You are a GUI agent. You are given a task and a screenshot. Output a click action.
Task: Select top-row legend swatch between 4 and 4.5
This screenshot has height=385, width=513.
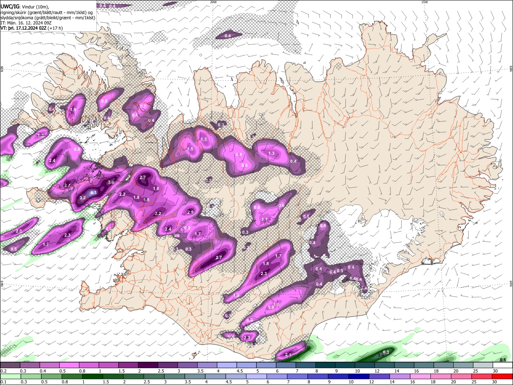point(227,365)
